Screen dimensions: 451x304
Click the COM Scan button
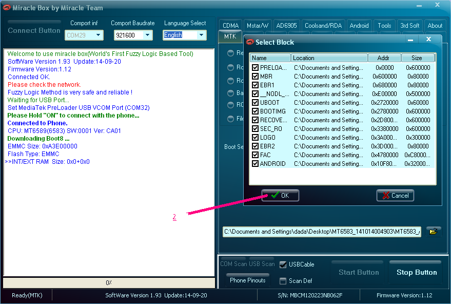pos(233,264)
